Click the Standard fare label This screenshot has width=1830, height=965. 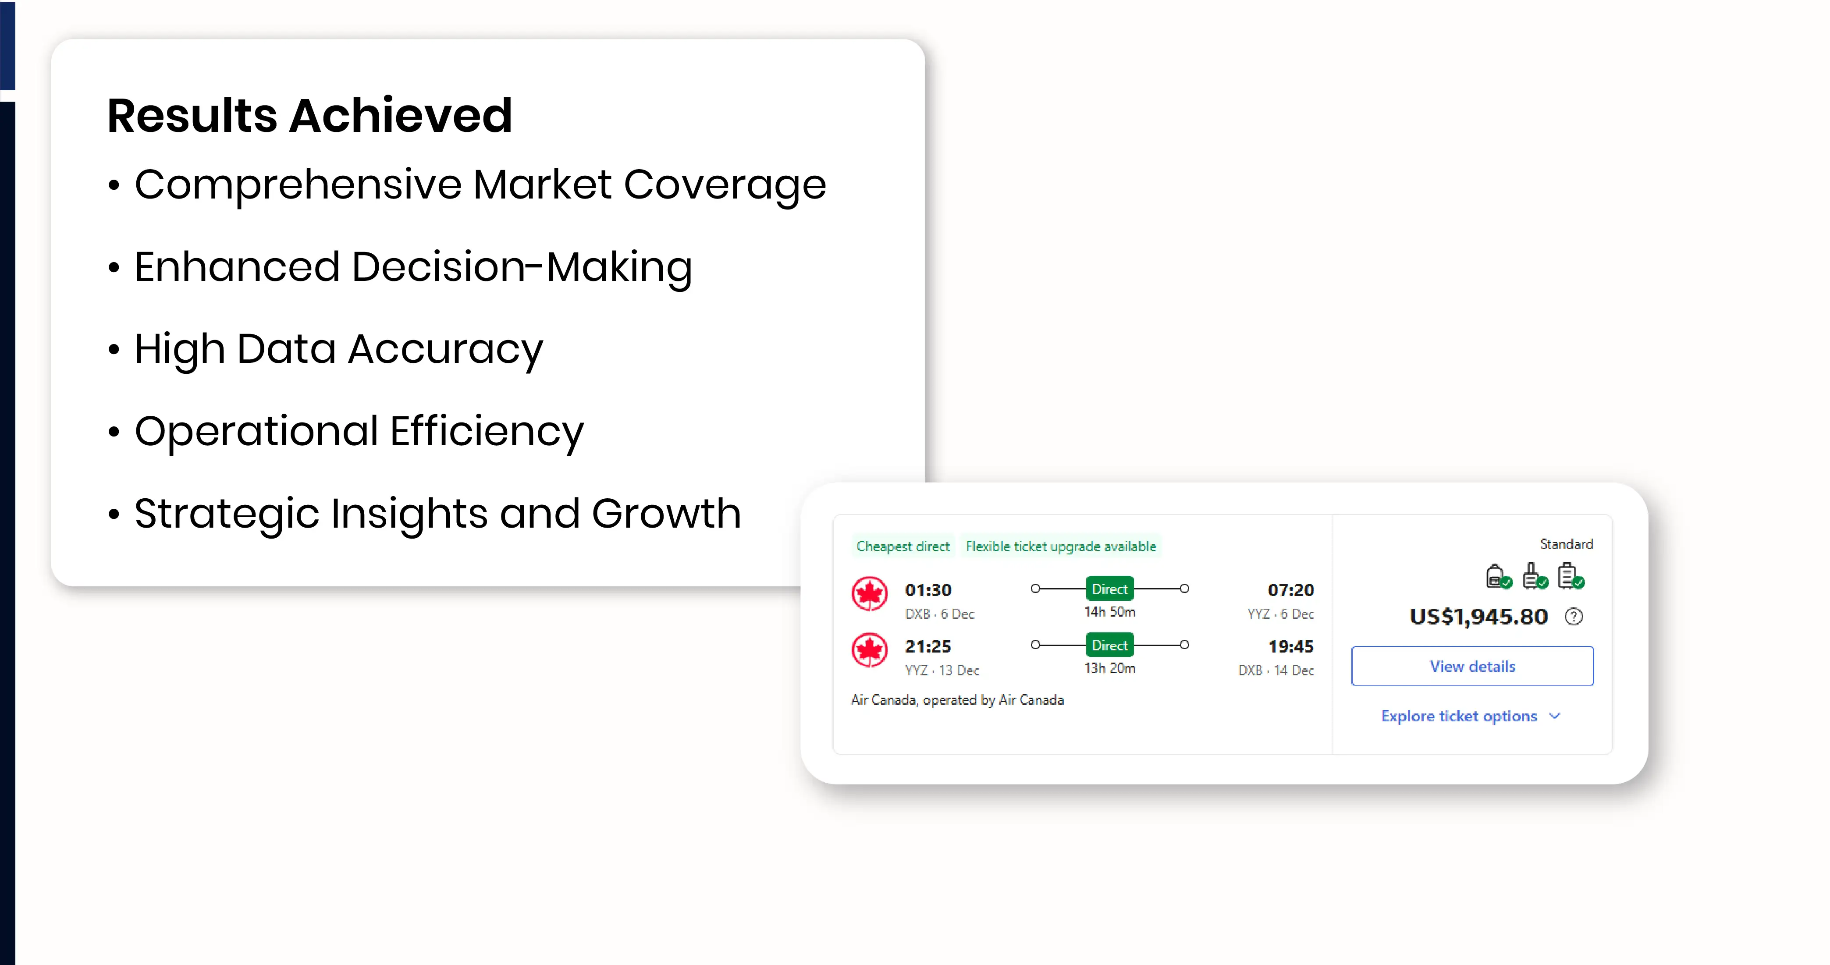(1566, 544)
